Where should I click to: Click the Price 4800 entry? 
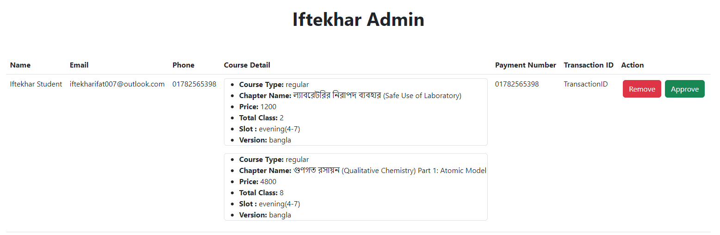coord(258,182)
